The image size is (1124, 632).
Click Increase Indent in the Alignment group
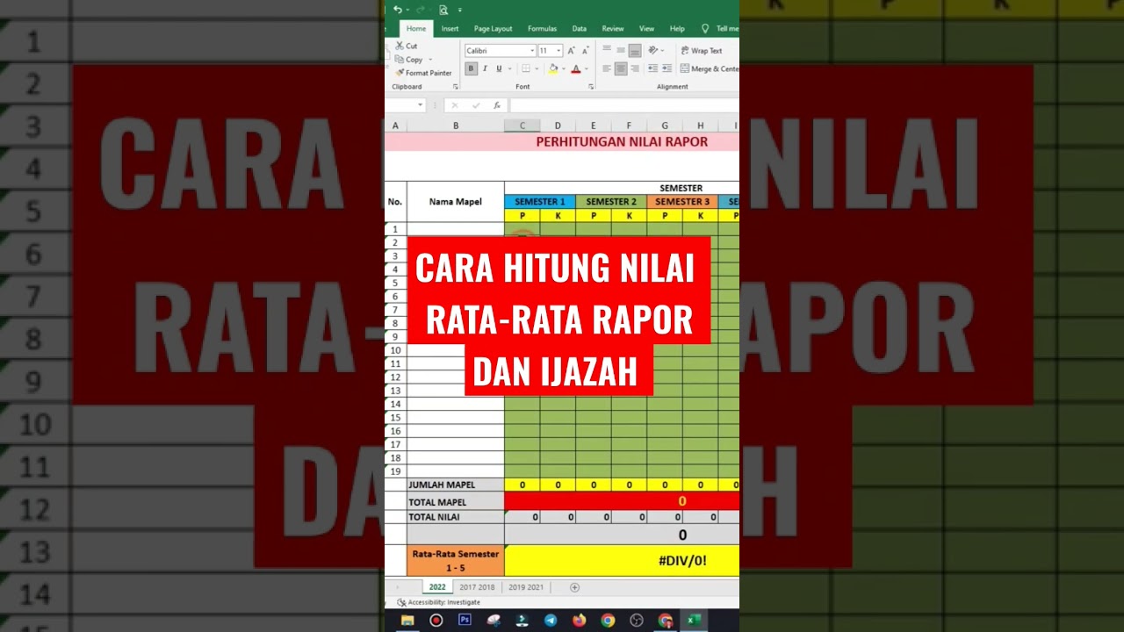(667, 68)
